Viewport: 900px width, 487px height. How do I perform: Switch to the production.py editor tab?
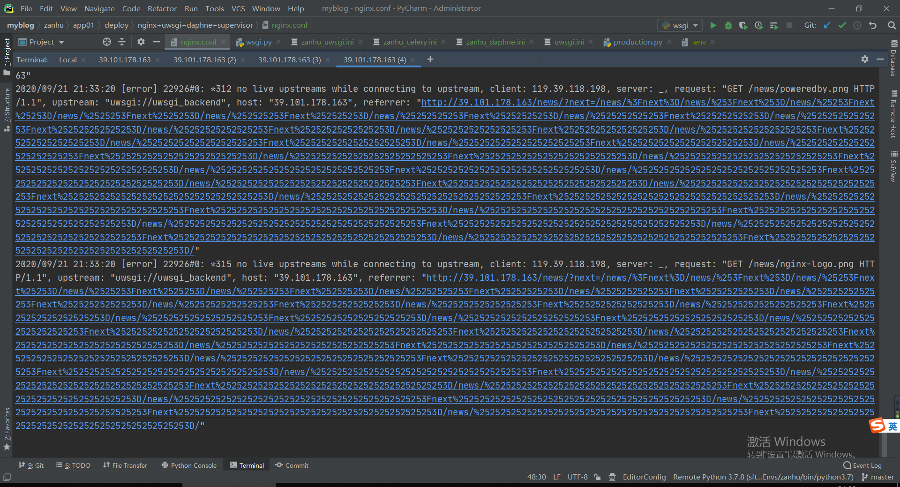click(x=637, y=42)
